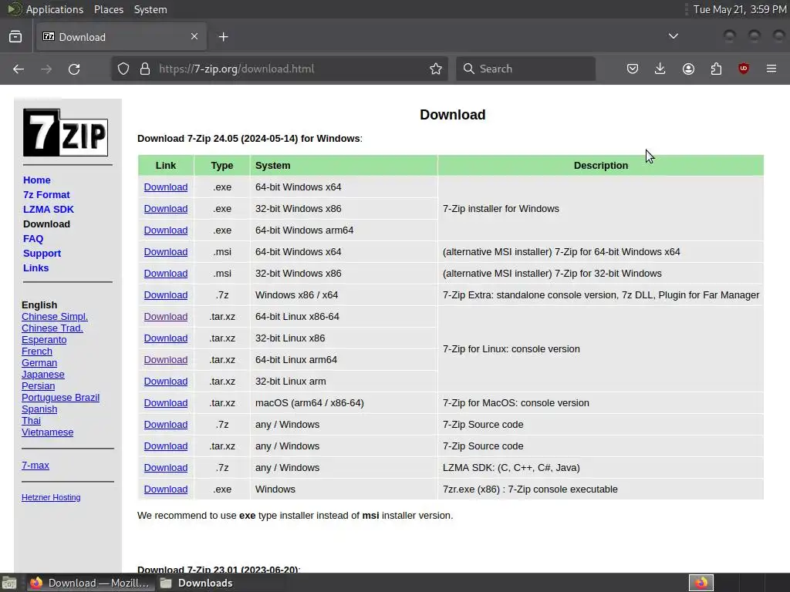This screenshot has height=592, width=790.
Task: Open the LZMA SDK sidebar link
Action: [49, 210]
